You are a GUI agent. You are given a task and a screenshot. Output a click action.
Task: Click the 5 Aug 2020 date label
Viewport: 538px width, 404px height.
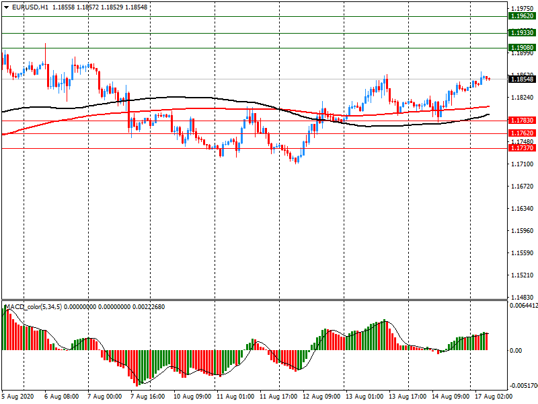[x=18, y=397]
